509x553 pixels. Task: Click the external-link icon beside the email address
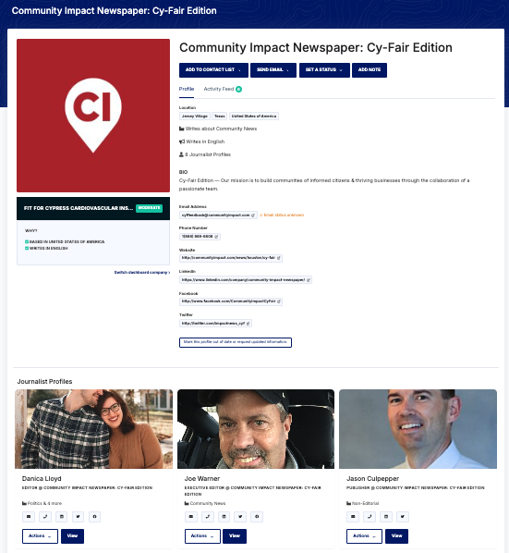pos(253,215)
